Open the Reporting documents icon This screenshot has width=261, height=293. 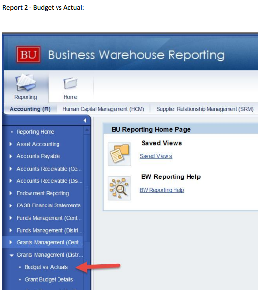(26, 83)
